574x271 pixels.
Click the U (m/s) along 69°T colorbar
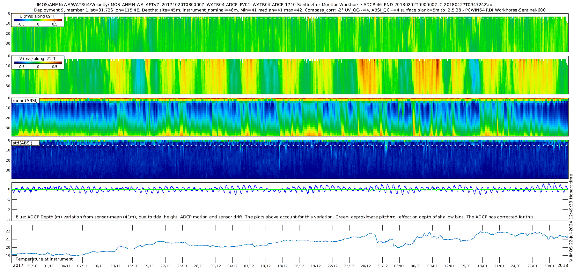(38, 20)
